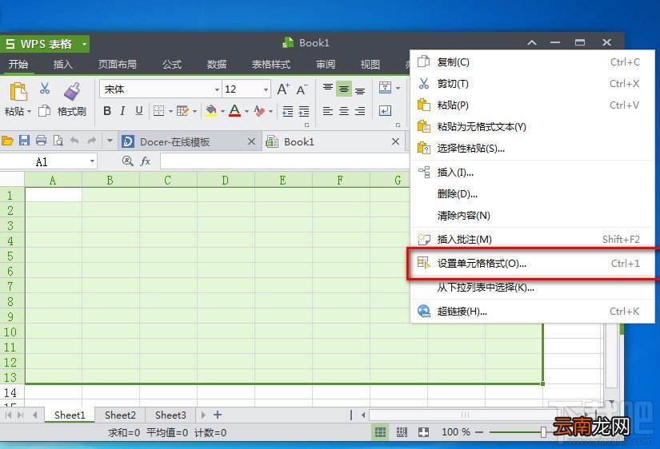
Task: Click the decrease indent icon
Action: coord(287,111)
